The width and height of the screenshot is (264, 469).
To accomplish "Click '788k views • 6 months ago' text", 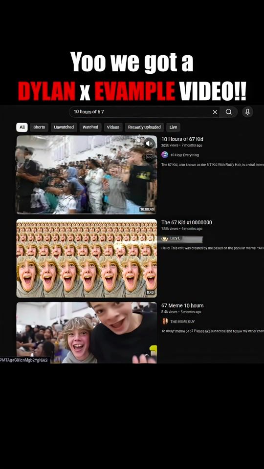I will (182, 229).
